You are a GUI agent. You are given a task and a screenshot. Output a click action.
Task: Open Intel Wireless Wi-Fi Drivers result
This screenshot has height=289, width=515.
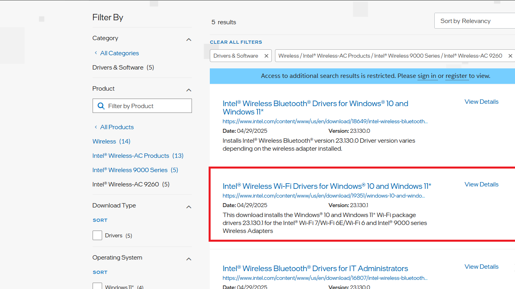click(x=327, y=186)
